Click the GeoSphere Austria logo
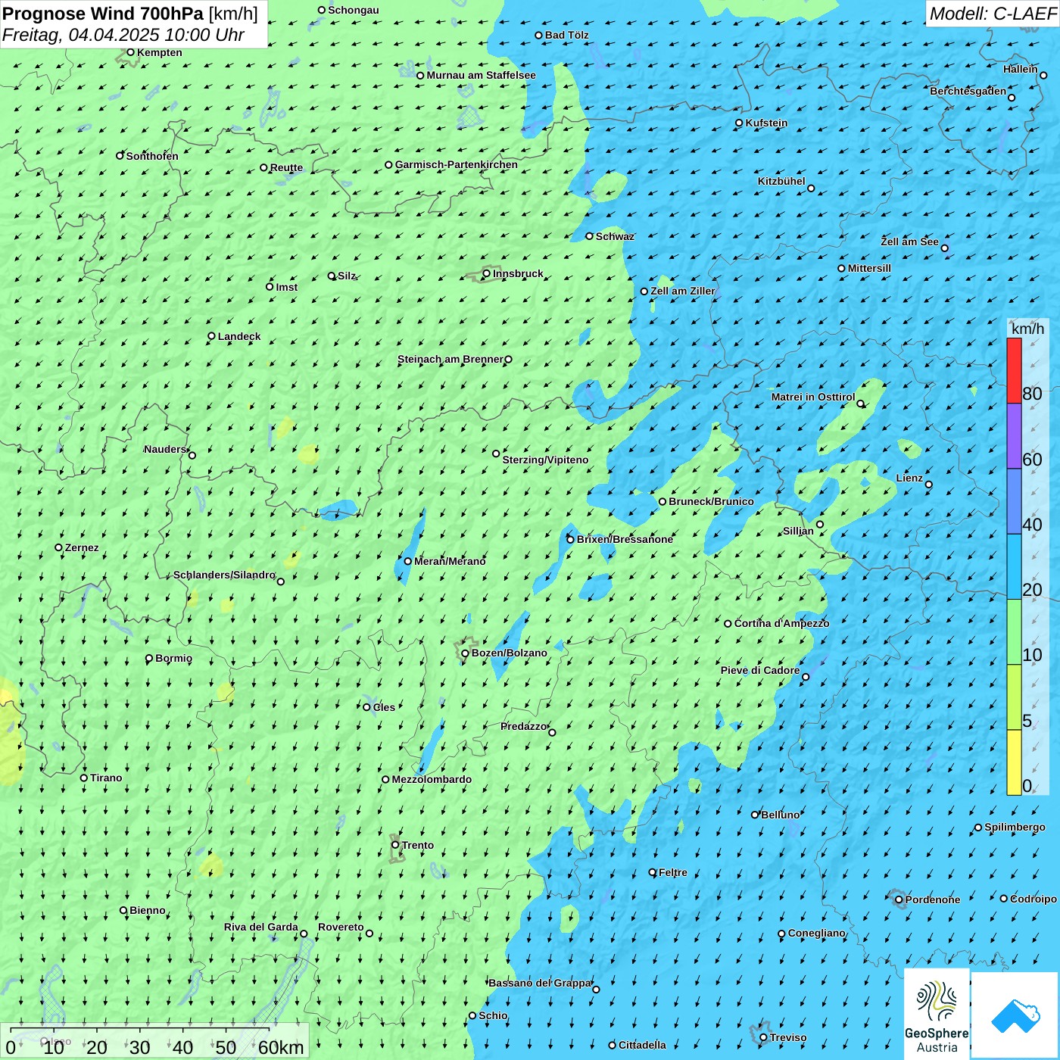This screenshot has height=1060, width=1060. pyautogui.click(x=937, y=1013)
